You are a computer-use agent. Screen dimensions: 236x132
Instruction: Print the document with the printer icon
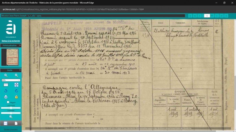[6, 97]
